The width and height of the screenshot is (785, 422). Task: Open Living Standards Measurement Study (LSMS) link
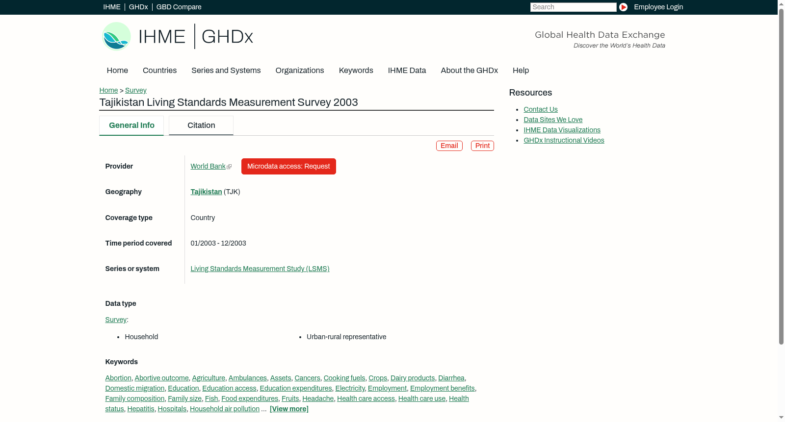tap(260, 269)
